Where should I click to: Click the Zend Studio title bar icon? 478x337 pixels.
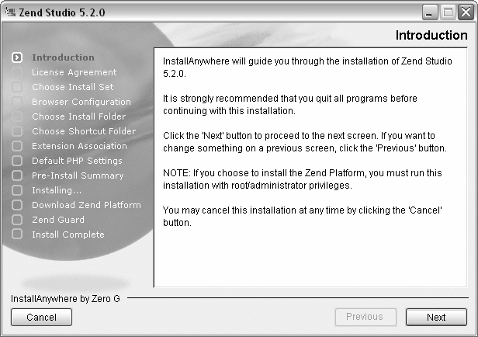point(10,12)
